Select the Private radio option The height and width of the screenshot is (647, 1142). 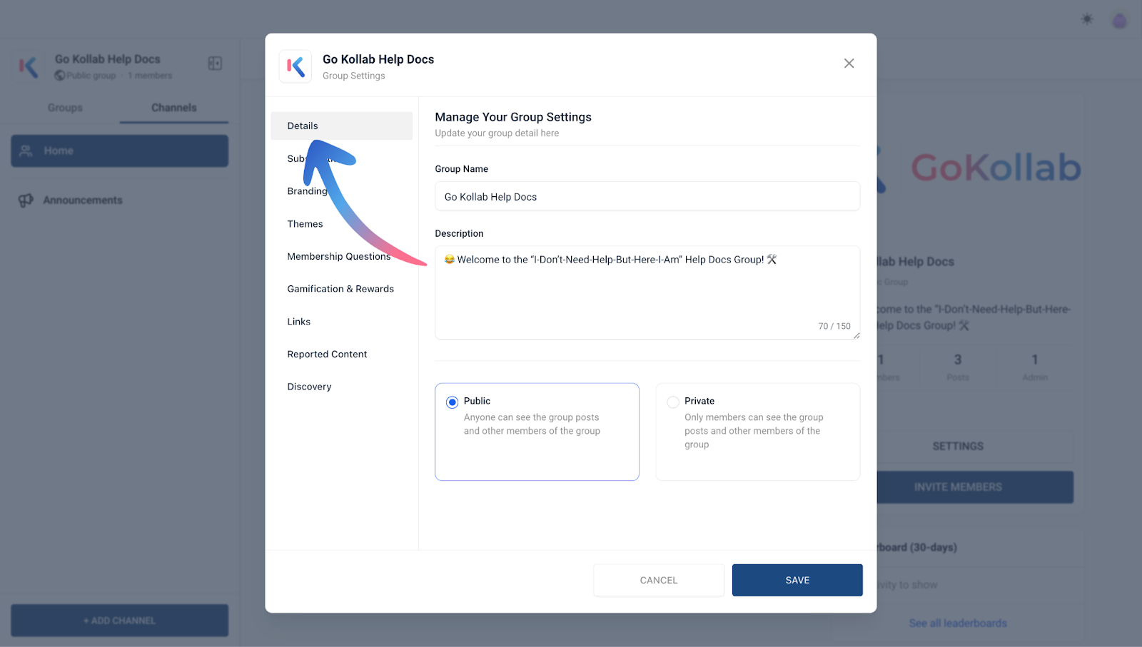(x=673, y=402)
